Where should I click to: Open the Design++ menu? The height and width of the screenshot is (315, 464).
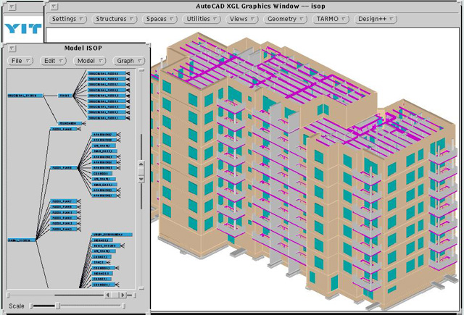pos(377,20)
